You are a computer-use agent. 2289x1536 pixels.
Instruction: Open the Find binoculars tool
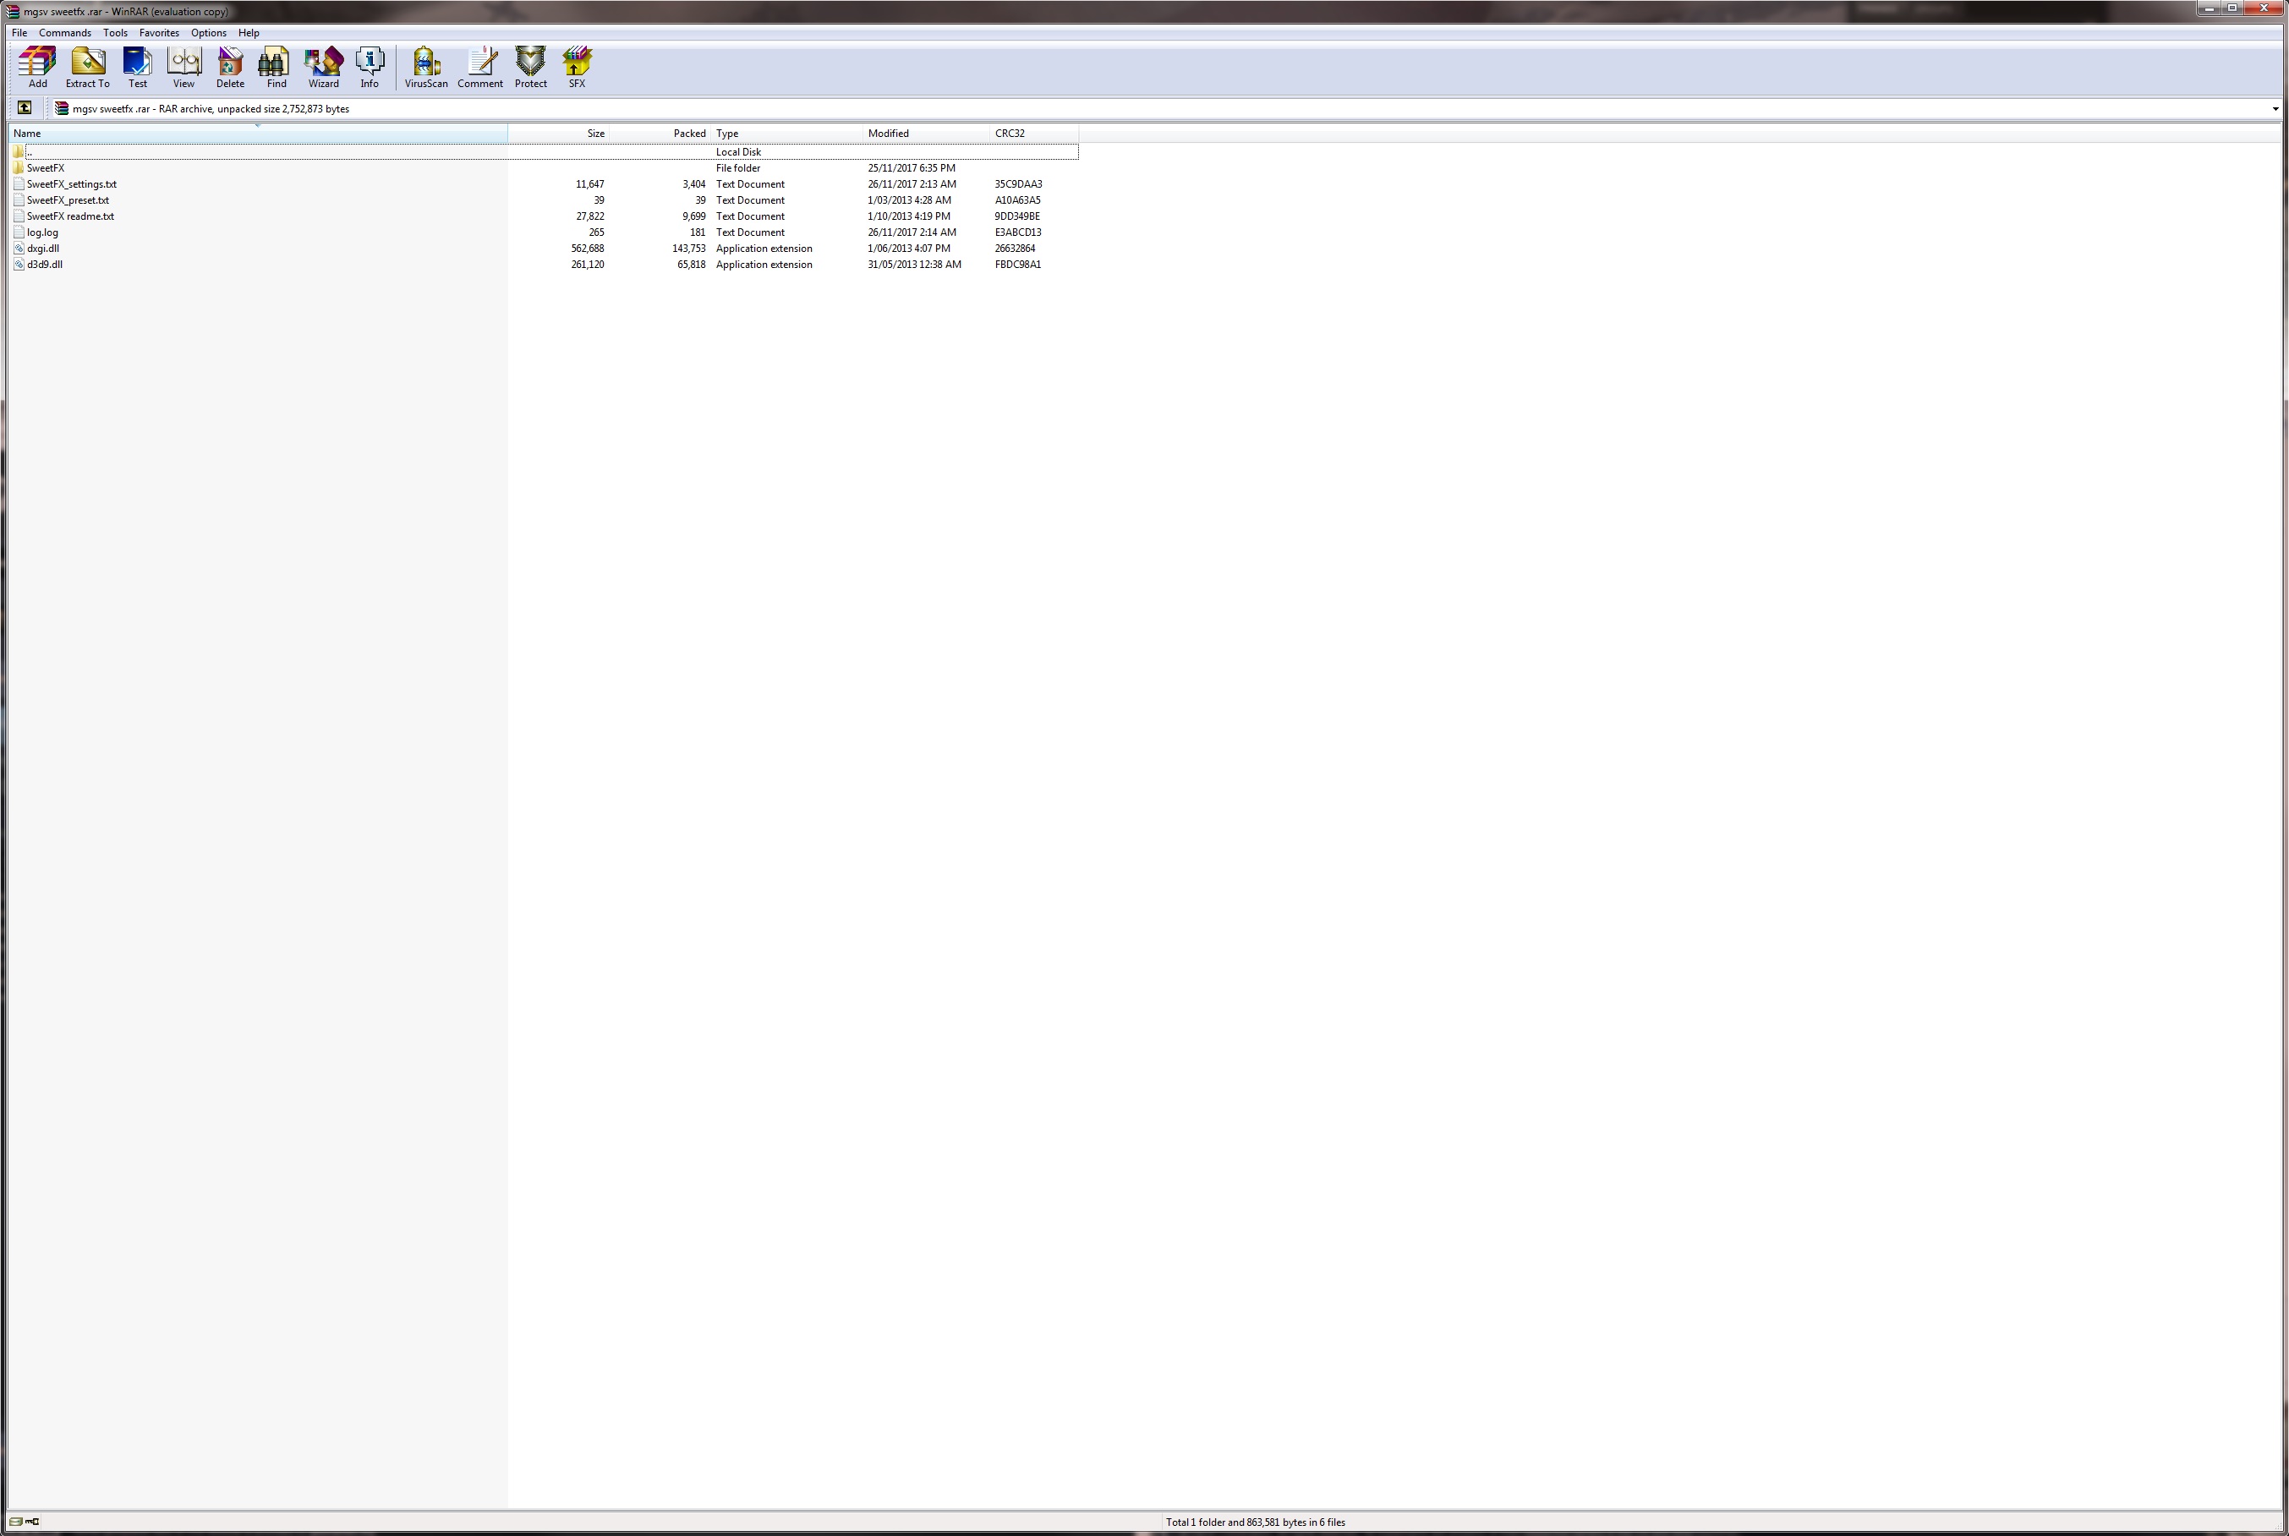point(277,66)
